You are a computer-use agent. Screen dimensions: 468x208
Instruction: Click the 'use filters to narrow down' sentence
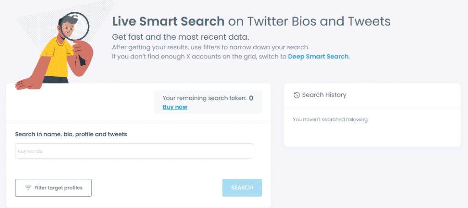pos(211,47)
